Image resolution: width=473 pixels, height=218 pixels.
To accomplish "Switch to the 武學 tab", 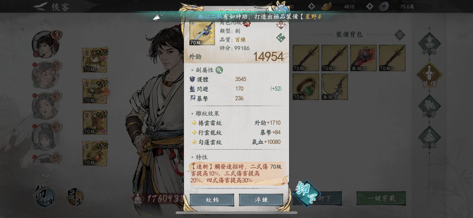I will [429, 107].
